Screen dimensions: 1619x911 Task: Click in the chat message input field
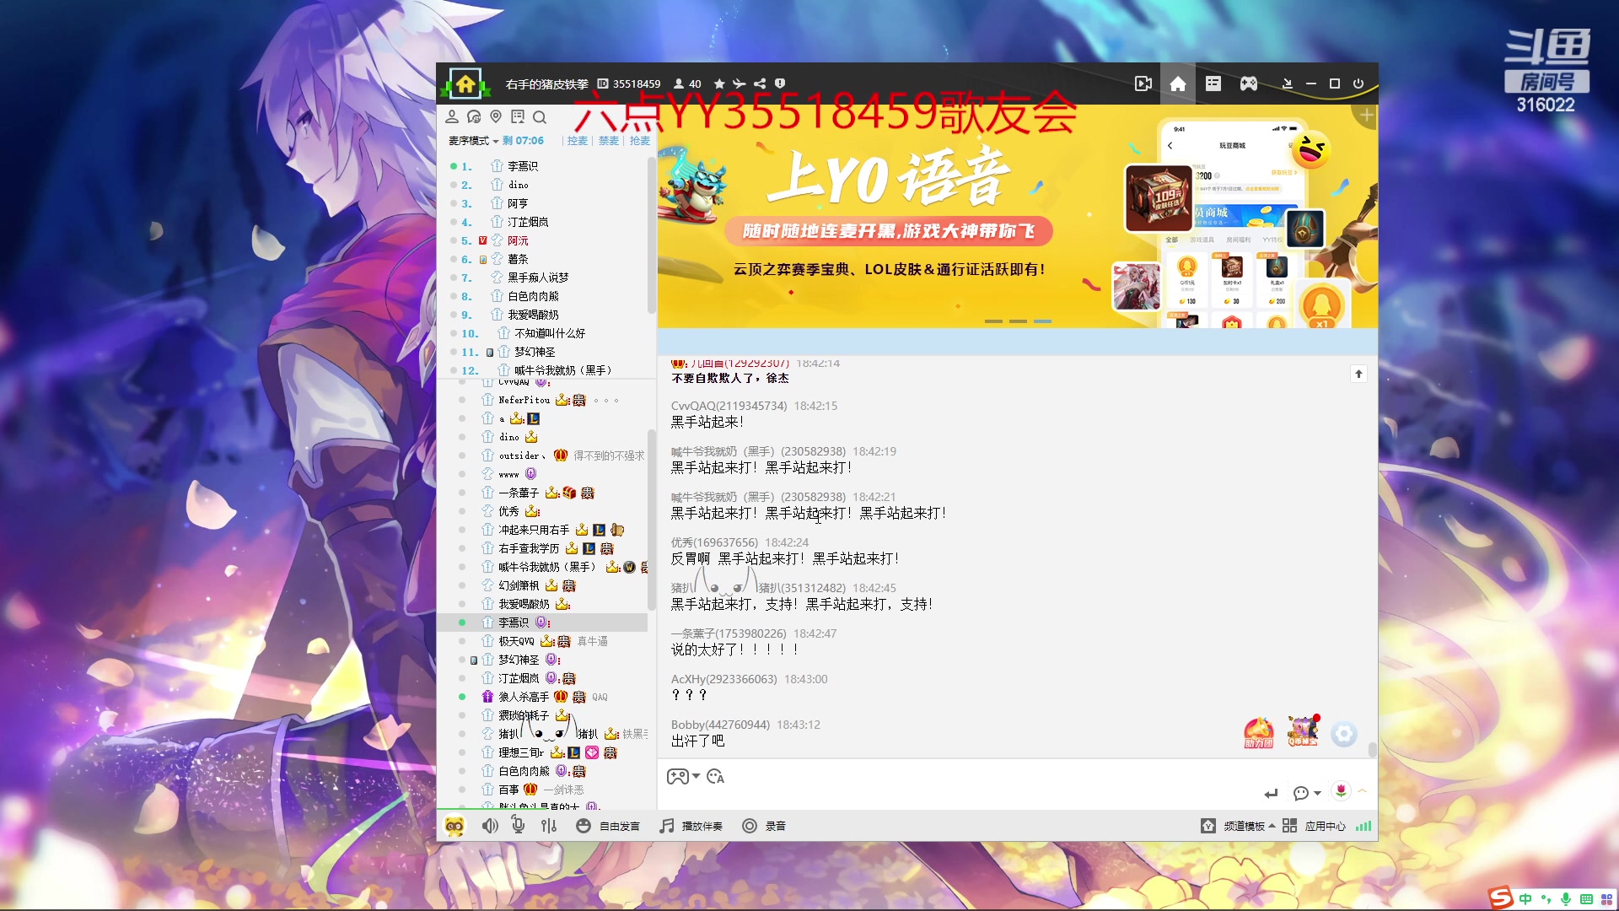pos(961,793)
